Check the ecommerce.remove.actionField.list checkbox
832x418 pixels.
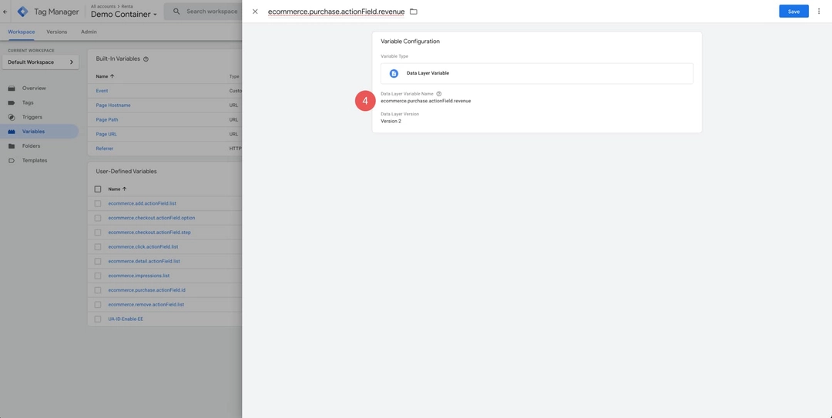tap(98, 305)
